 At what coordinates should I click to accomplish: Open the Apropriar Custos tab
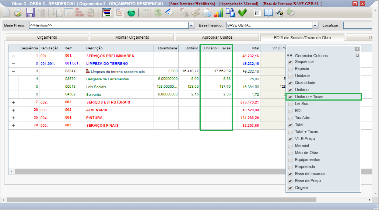(217, 37)
